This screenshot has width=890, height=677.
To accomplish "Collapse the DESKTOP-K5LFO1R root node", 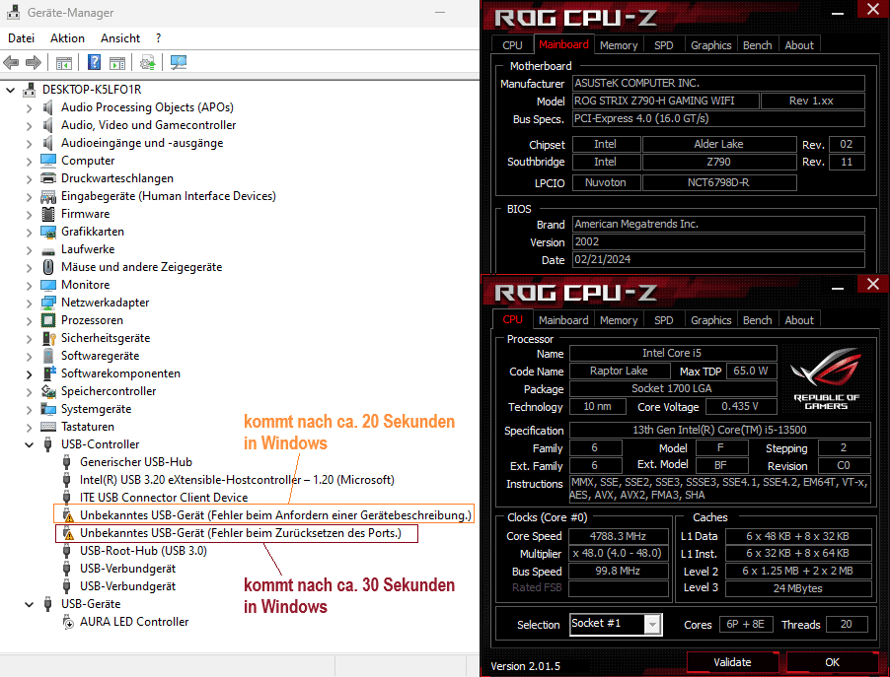I will tap(10, 90).
